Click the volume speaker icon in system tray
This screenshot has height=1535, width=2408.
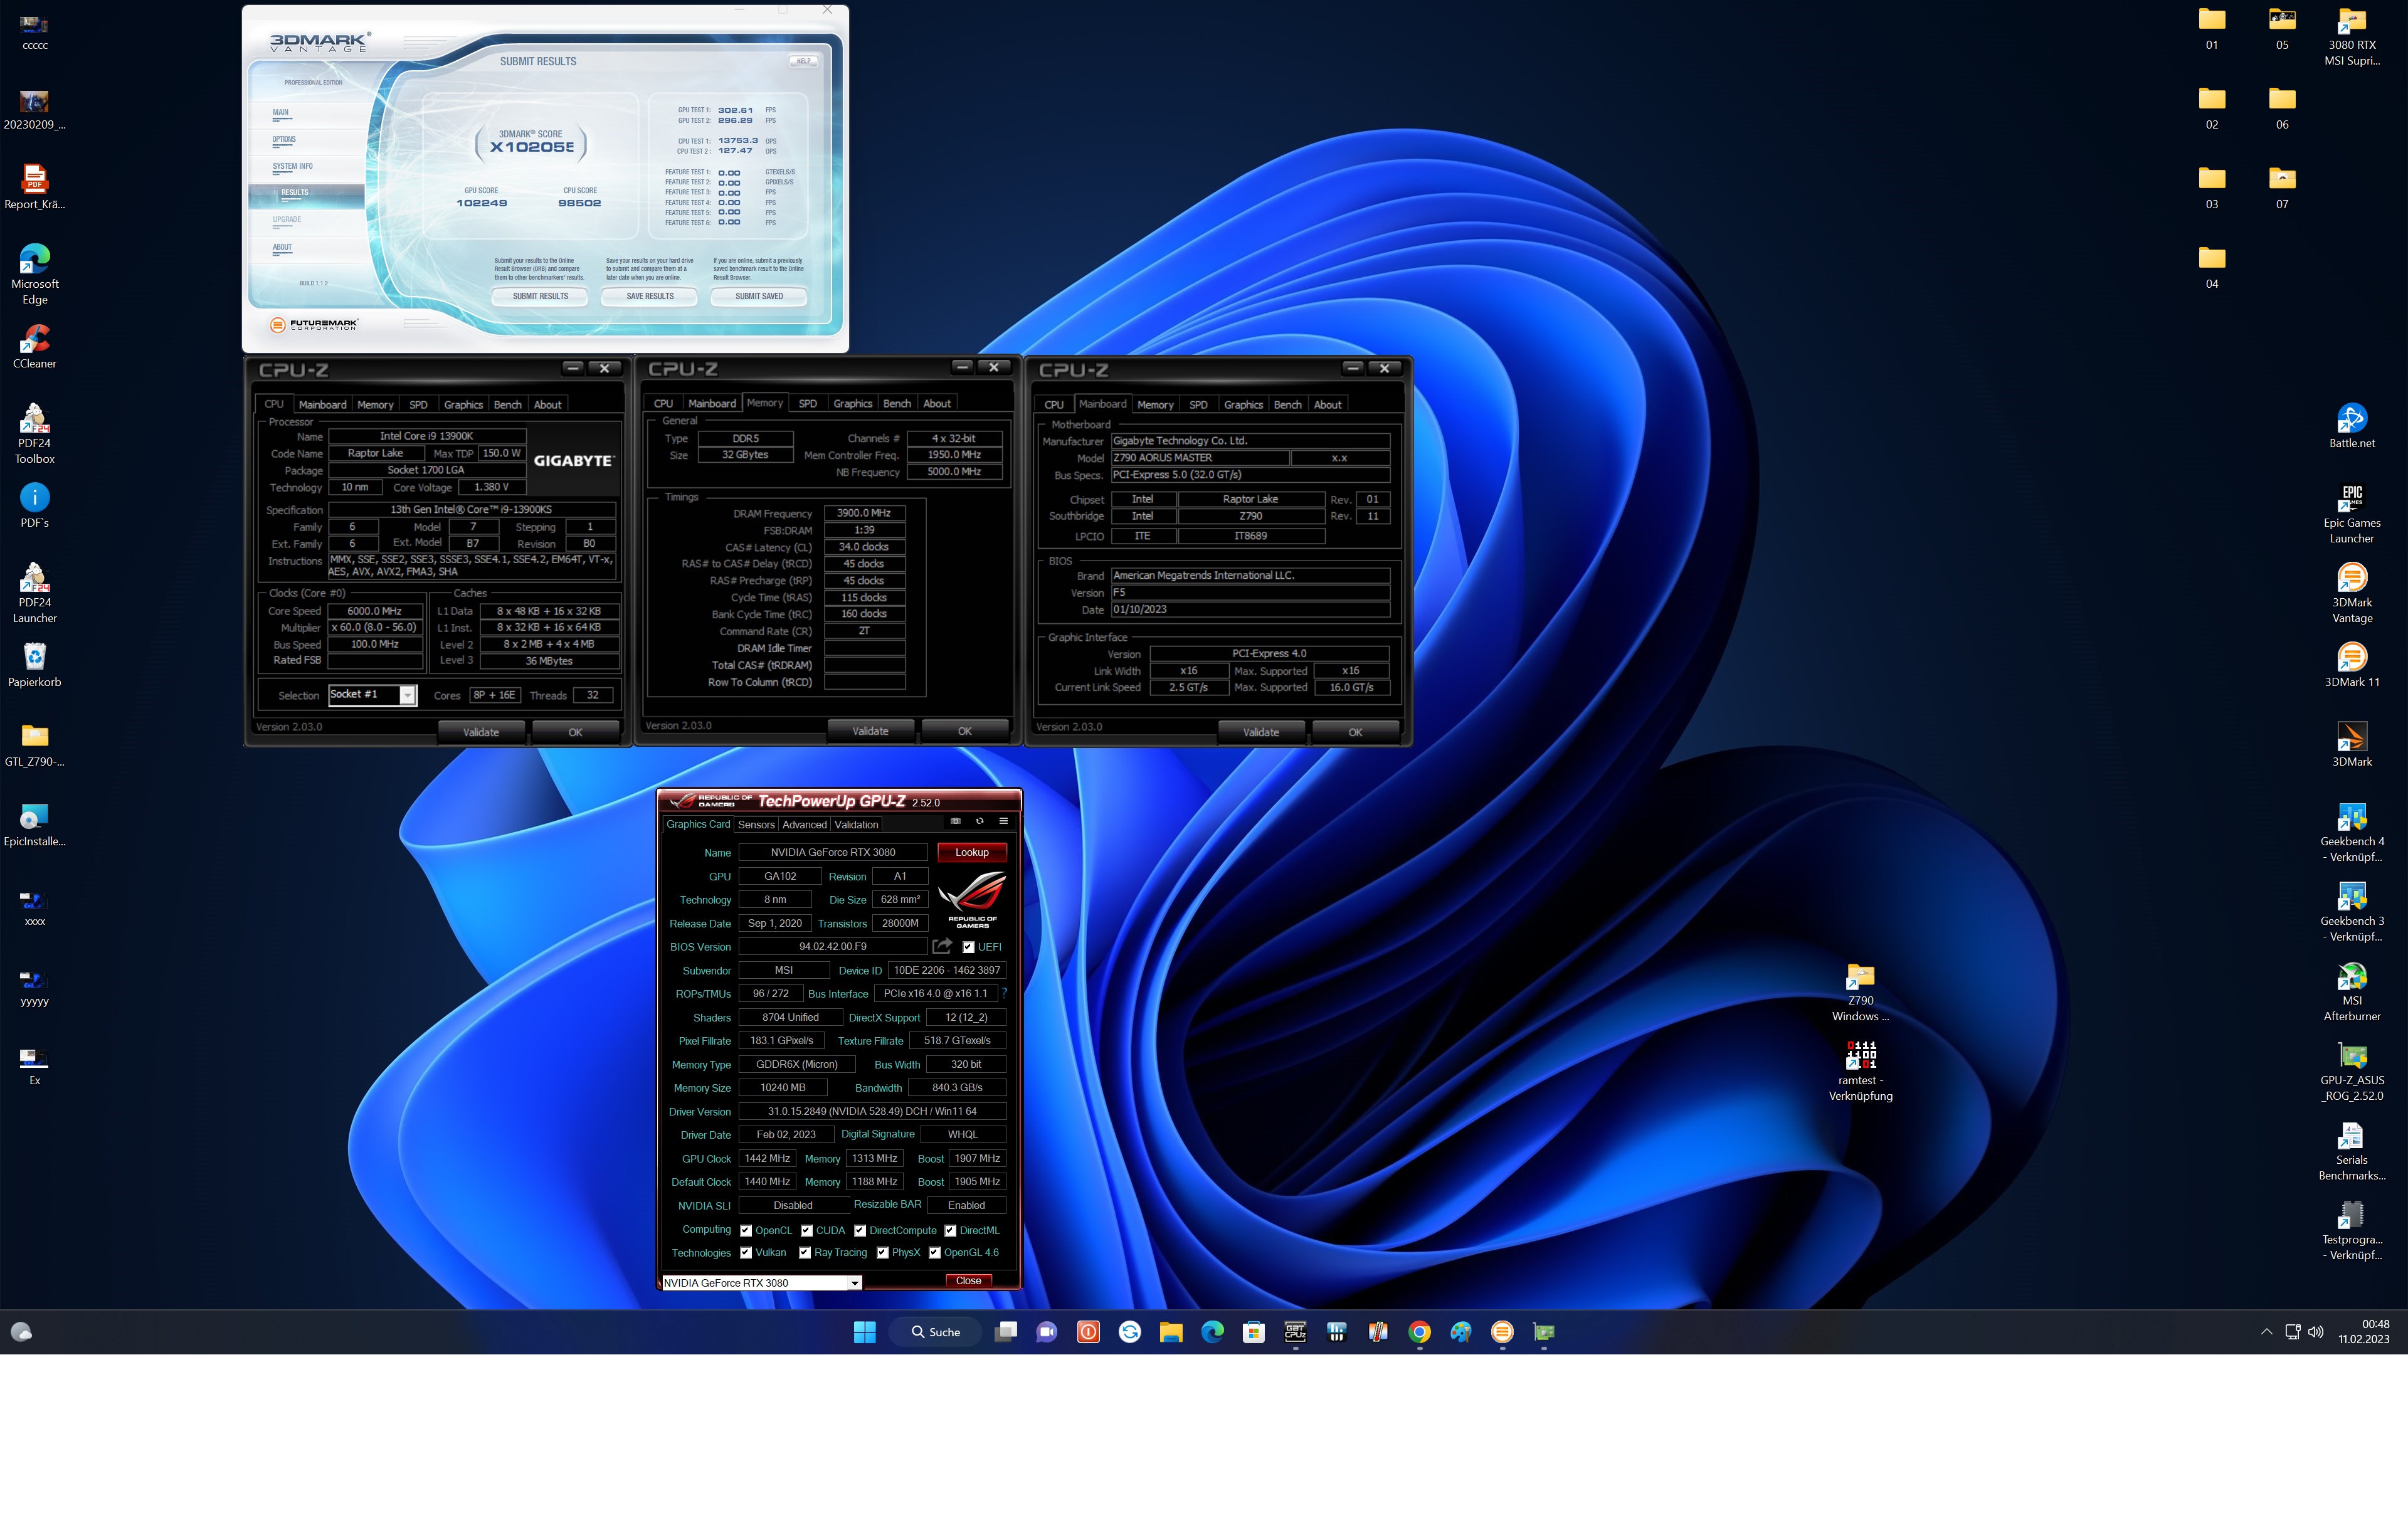point(2315,1331)
